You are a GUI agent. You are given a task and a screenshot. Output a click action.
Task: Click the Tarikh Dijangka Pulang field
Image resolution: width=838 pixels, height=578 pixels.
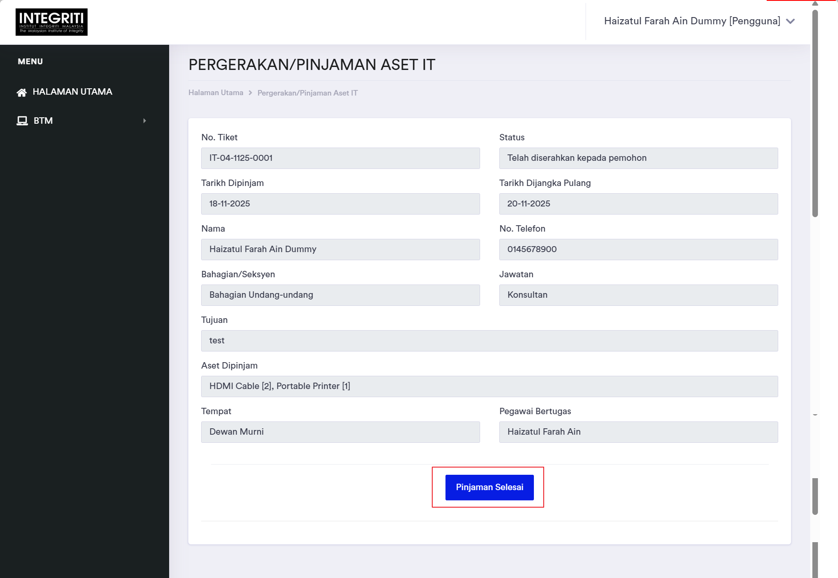[x=638, y=204]
